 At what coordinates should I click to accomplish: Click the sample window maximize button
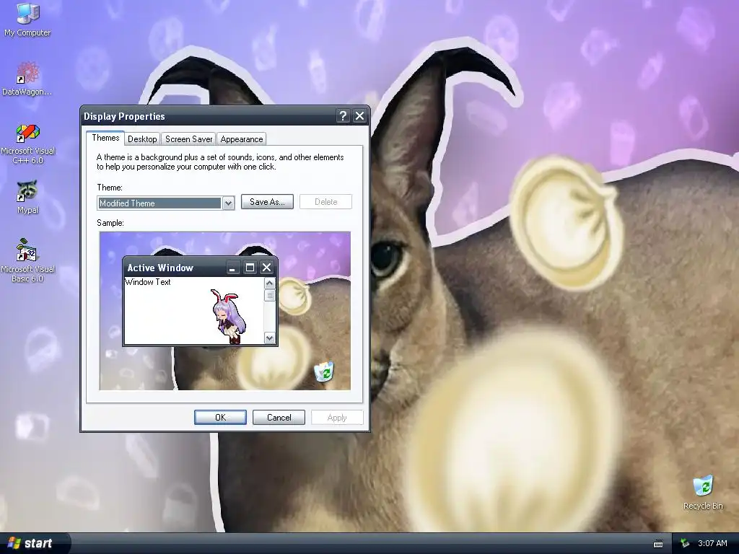pyautogui.click(x=250, y=268)
